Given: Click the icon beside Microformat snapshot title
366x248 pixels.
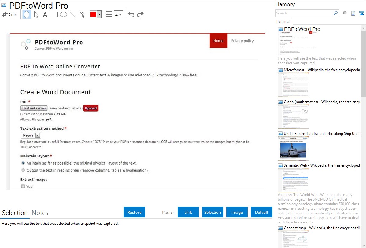Looking at the screenshot, I should click(x=280, y=70).
